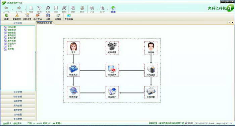Screen dimensions: 235x126
Task: Open the tab list dropdown arrow at top right
Action: [229, 22]
